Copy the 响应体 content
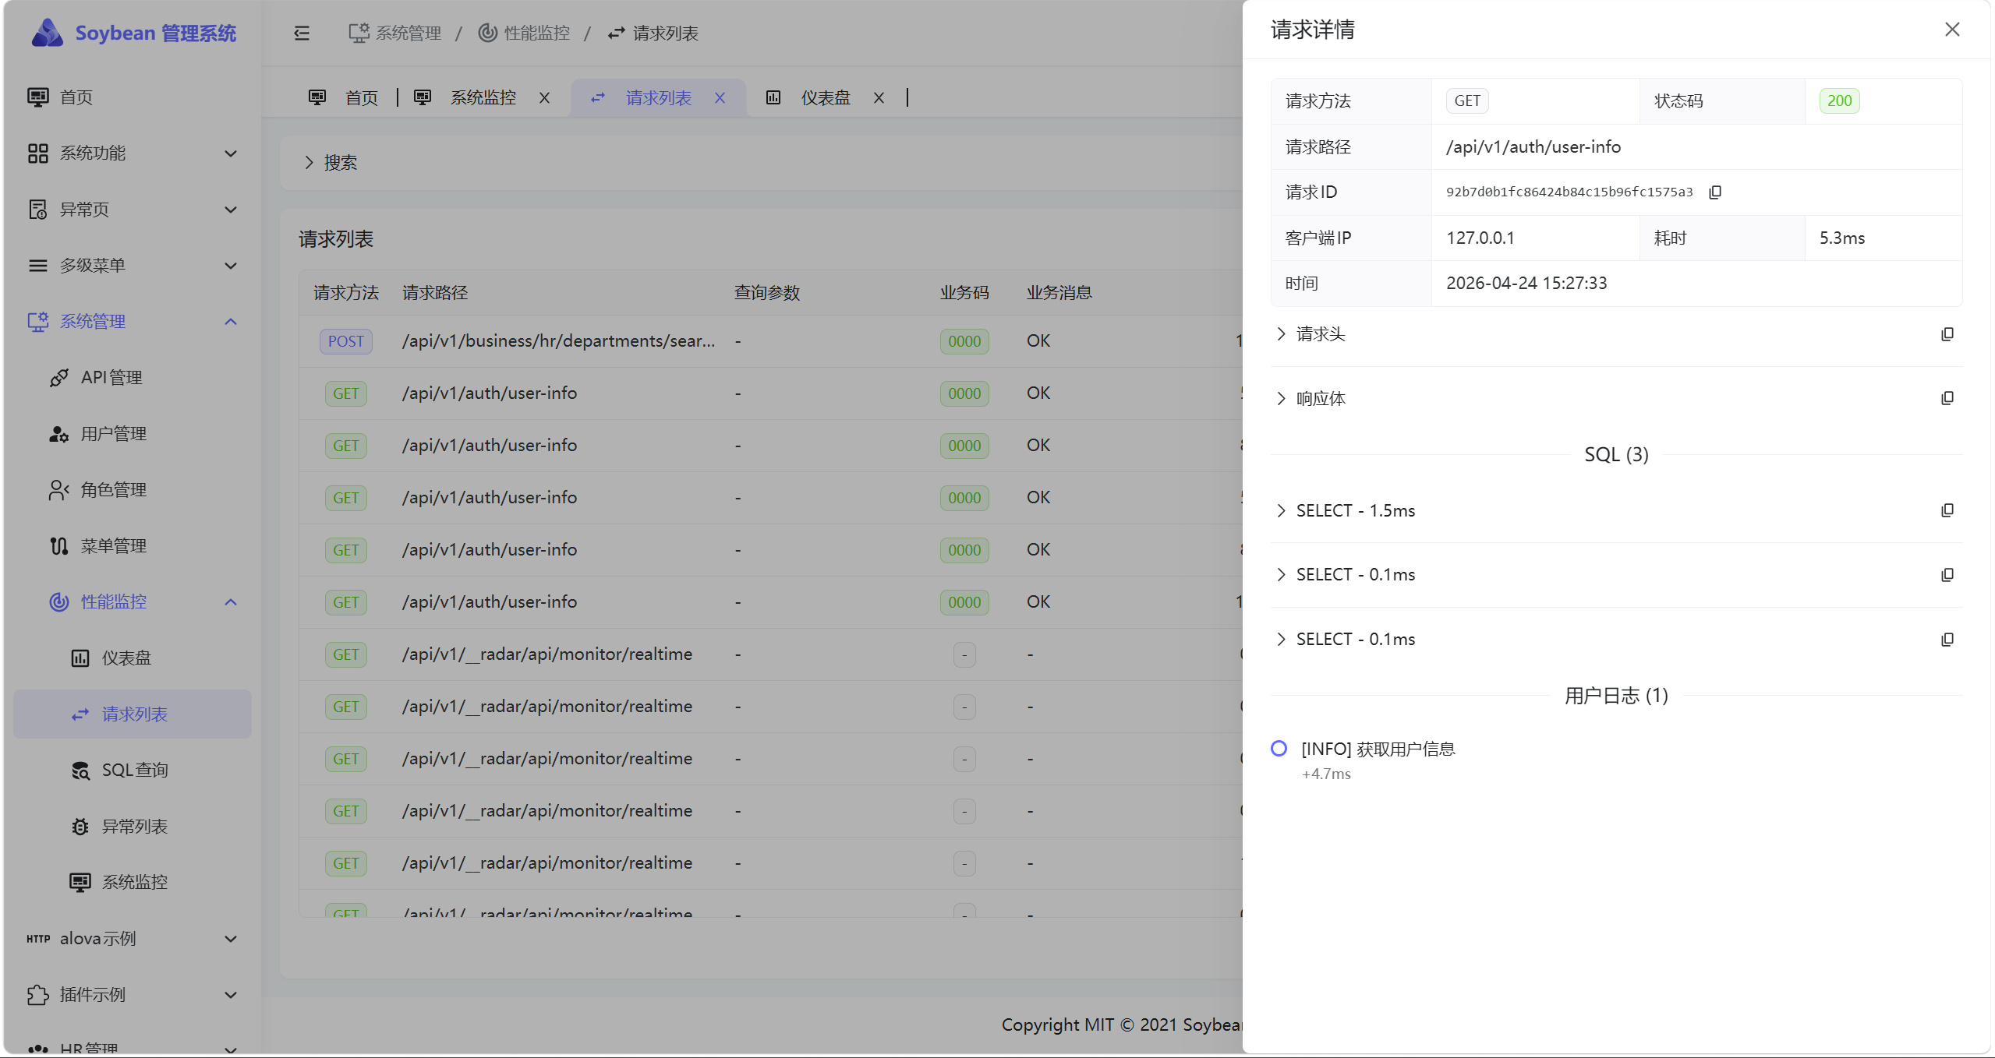The width and height of the screenshot is (1995, 1058). [1947, 397]
